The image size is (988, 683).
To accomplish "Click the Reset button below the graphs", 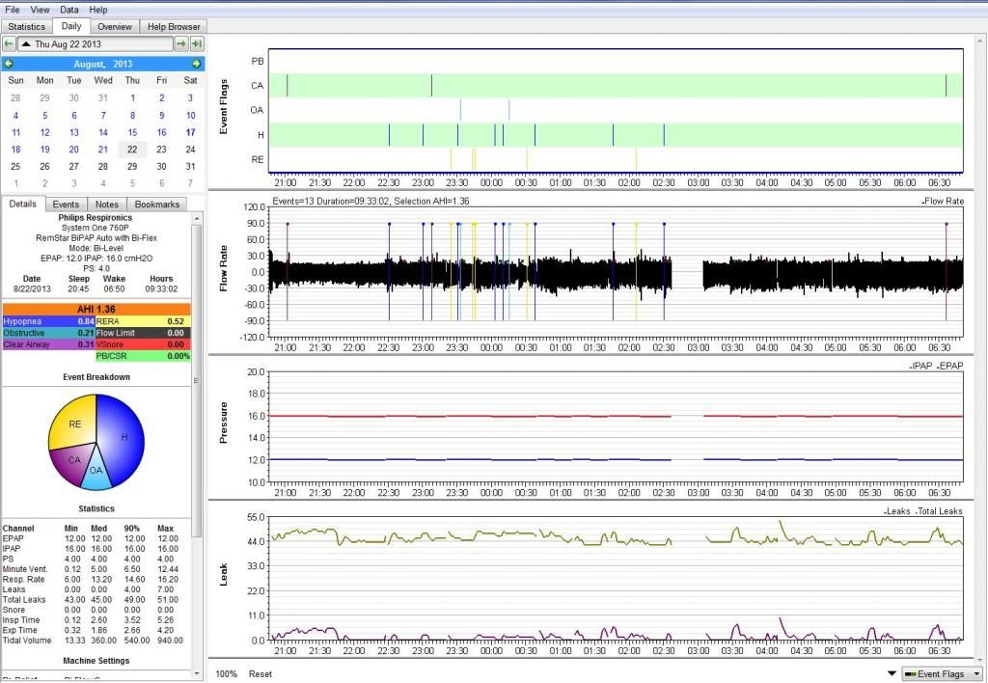I will click(261, 673).
